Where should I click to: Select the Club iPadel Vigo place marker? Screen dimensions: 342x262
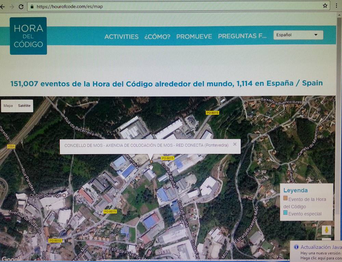pos(64,195)
